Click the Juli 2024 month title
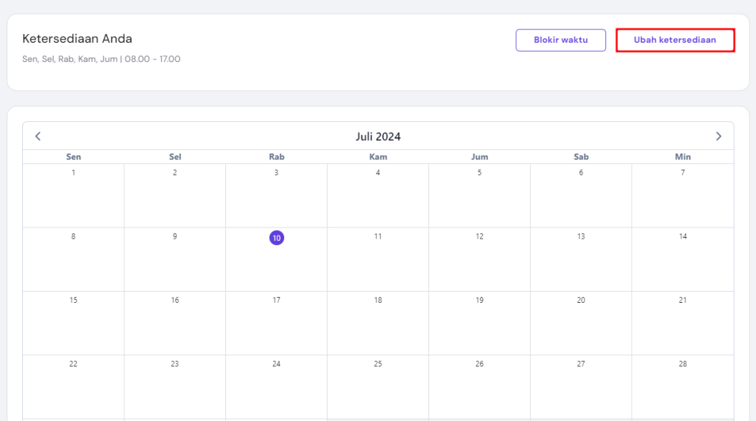The width and height of the screenshot is (756, 421). [x=378, y=137]
